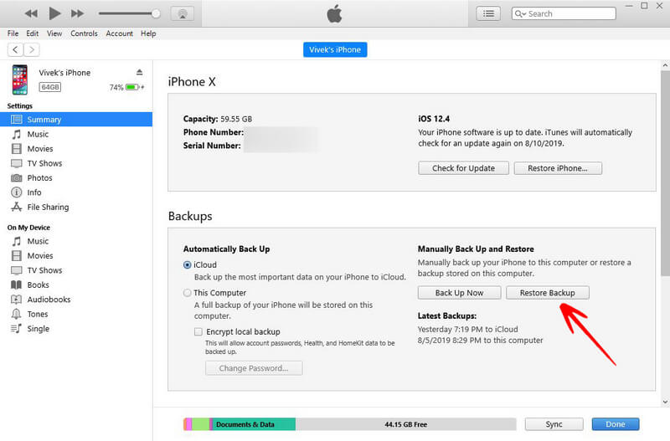Open the Account menu
This screenshot has width=670, height=441.
point(119,33)
